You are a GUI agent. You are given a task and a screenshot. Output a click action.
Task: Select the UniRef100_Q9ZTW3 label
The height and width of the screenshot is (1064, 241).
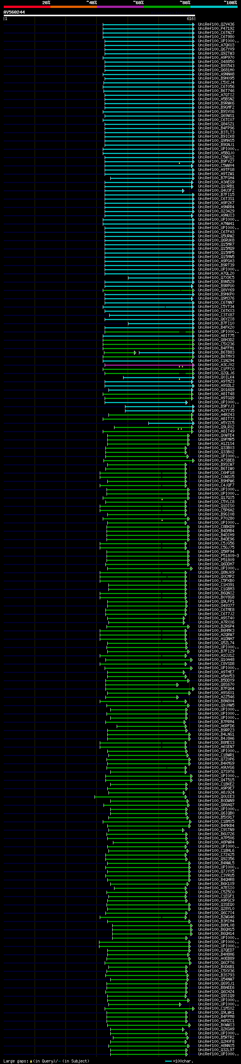[x=216, y=53]
